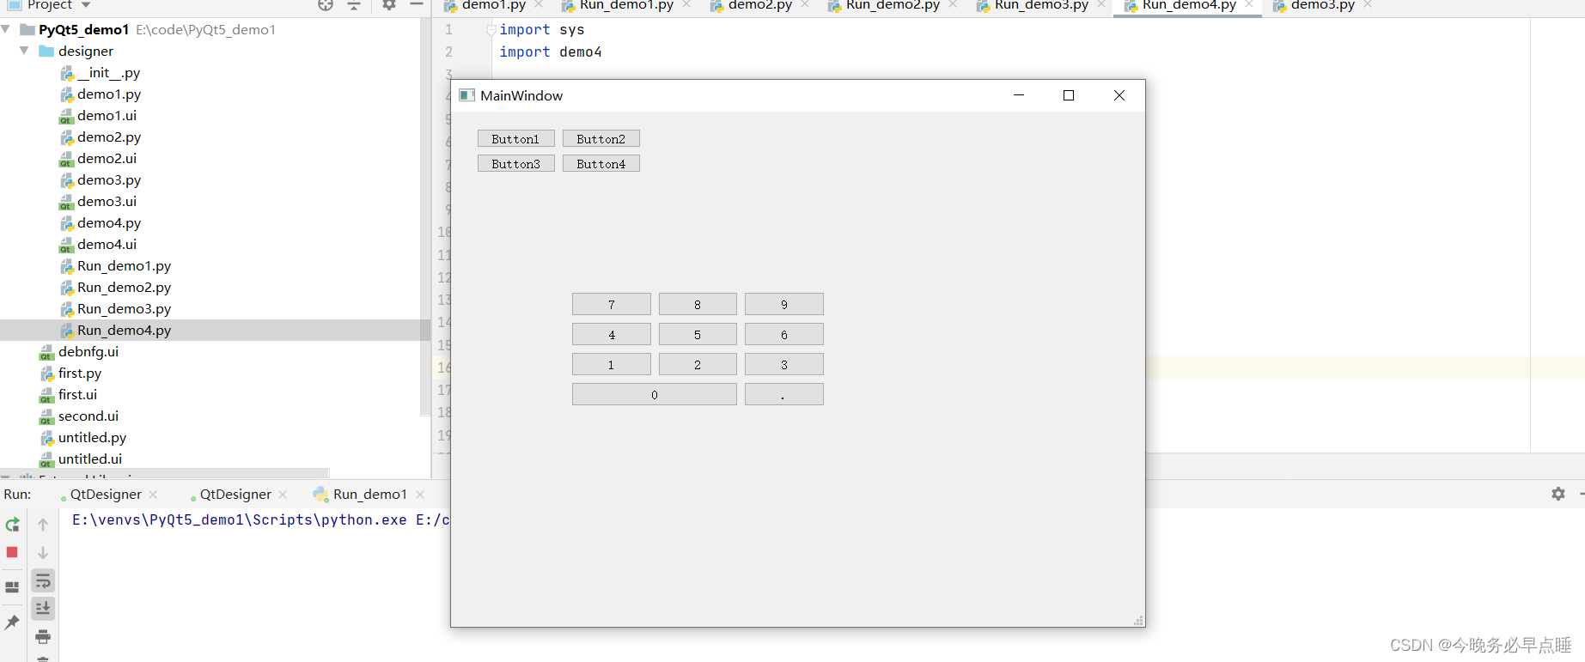The width and height of the screenshot is (1585, 662).
Task: Select demo3.py in project tree
Action: tap(101, 180)
